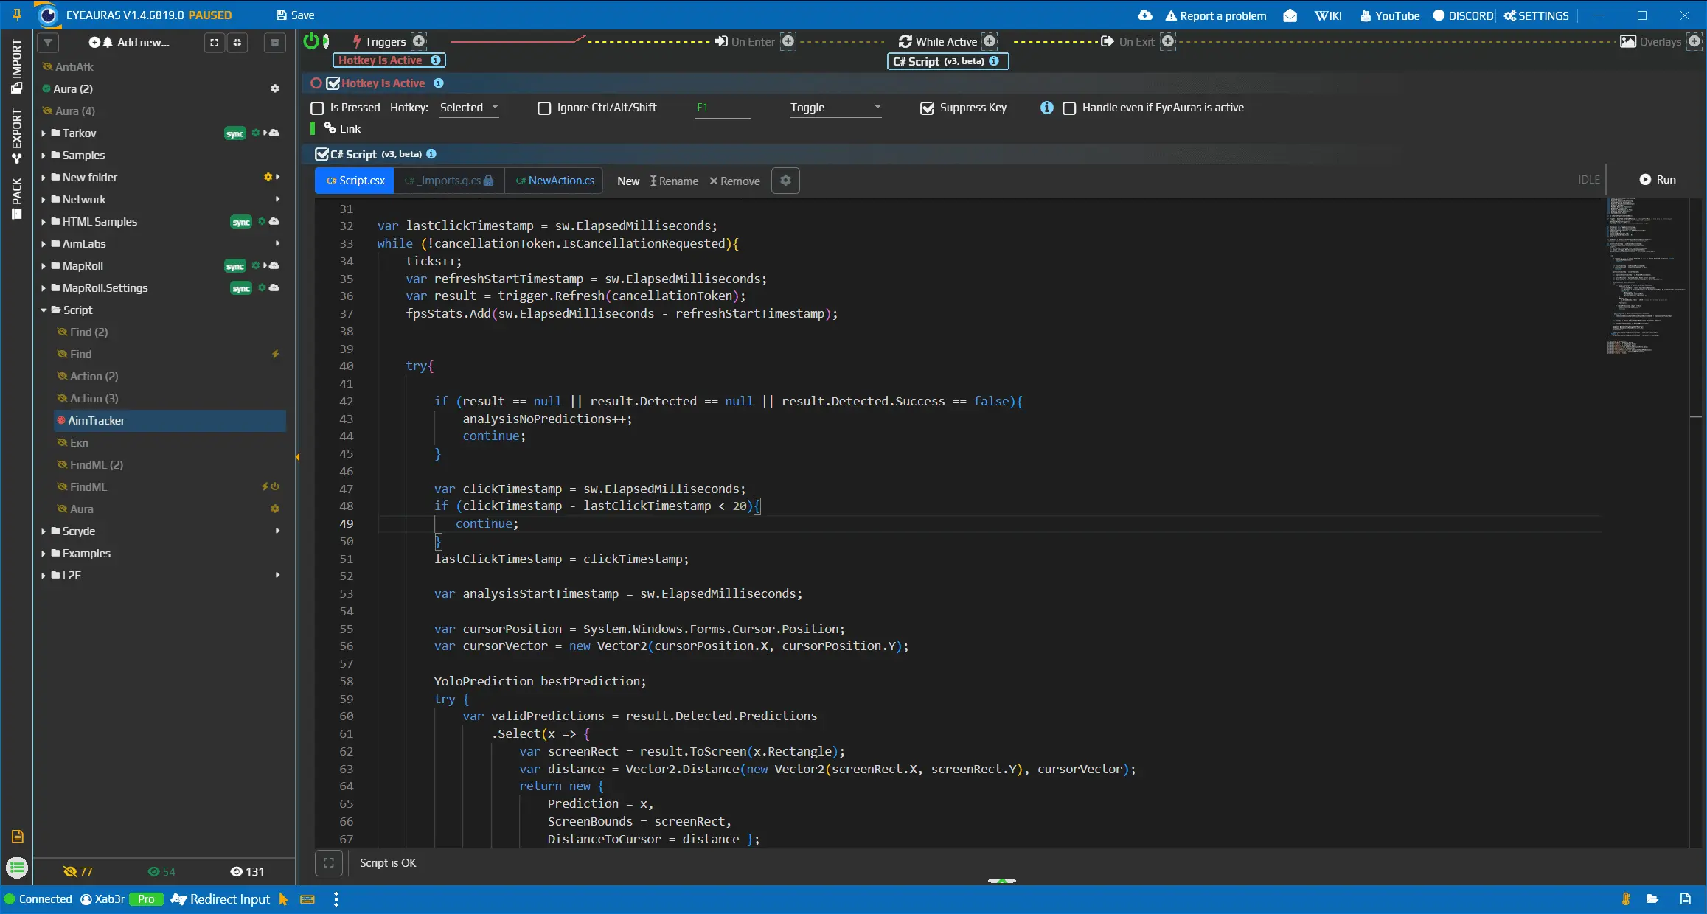The height and width of the screenshot is (914, 1707).
Task: Open the thermometer performance icon in status bar
Action: point(1624,899)
